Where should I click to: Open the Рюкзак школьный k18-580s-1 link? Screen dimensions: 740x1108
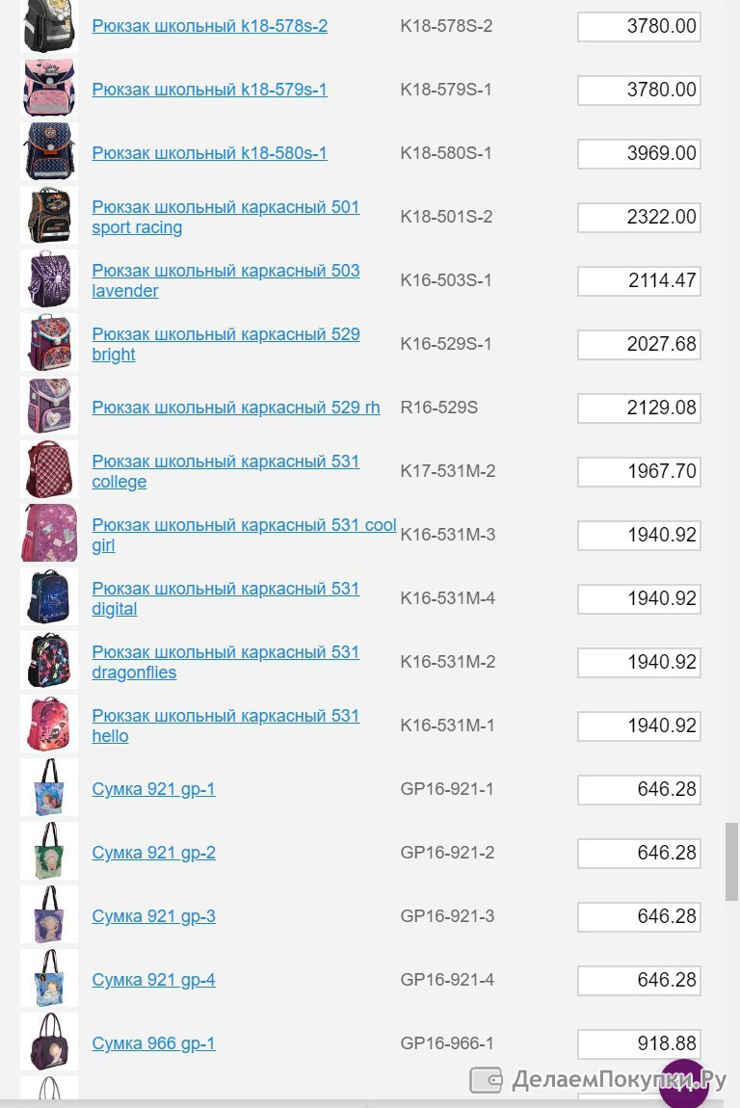click(209, 153)
